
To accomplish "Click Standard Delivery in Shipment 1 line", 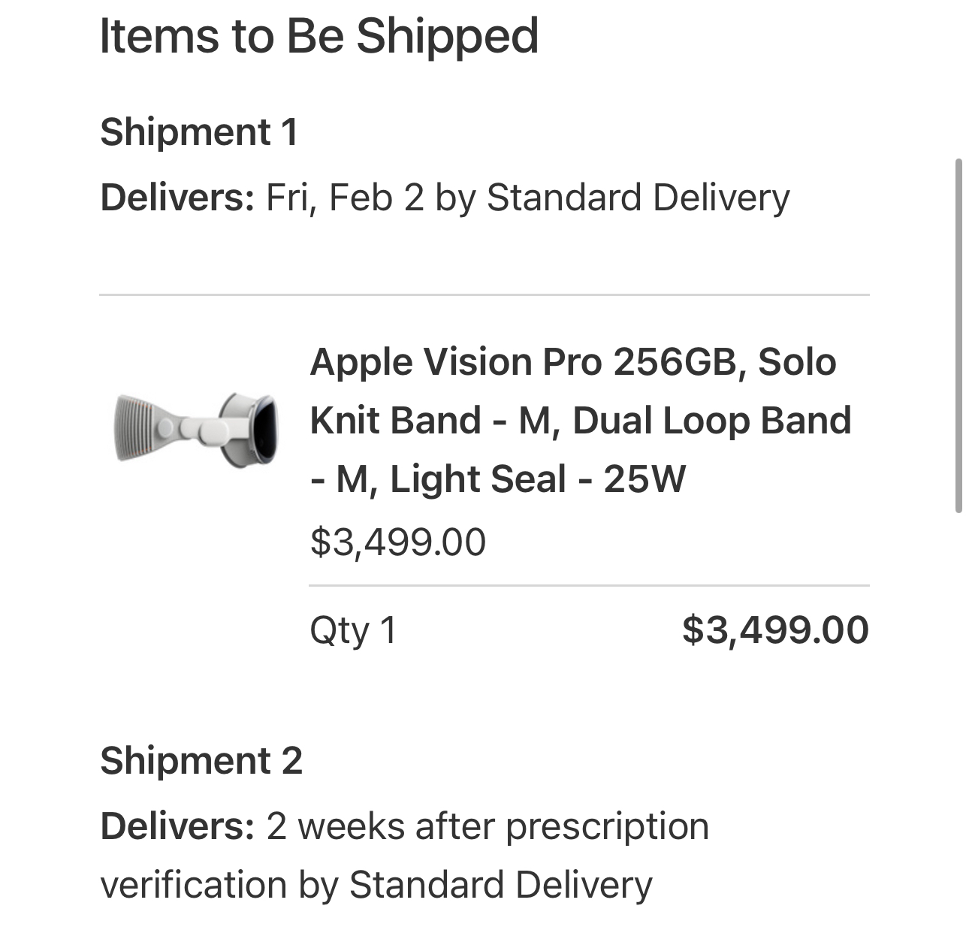I will pyautogui.click(x=638, y=198).
